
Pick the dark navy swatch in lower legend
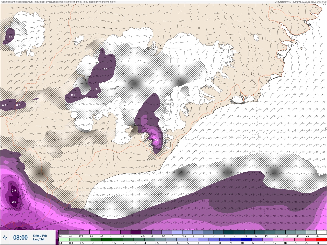click(x=247, y=240)
